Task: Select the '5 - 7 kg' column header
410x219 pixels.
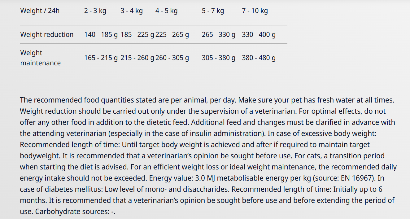Action: point(213,11)
